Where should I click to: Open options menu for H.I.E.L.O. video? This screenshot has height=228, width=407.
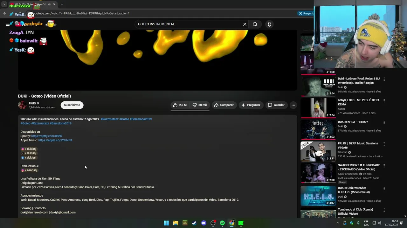384,188
